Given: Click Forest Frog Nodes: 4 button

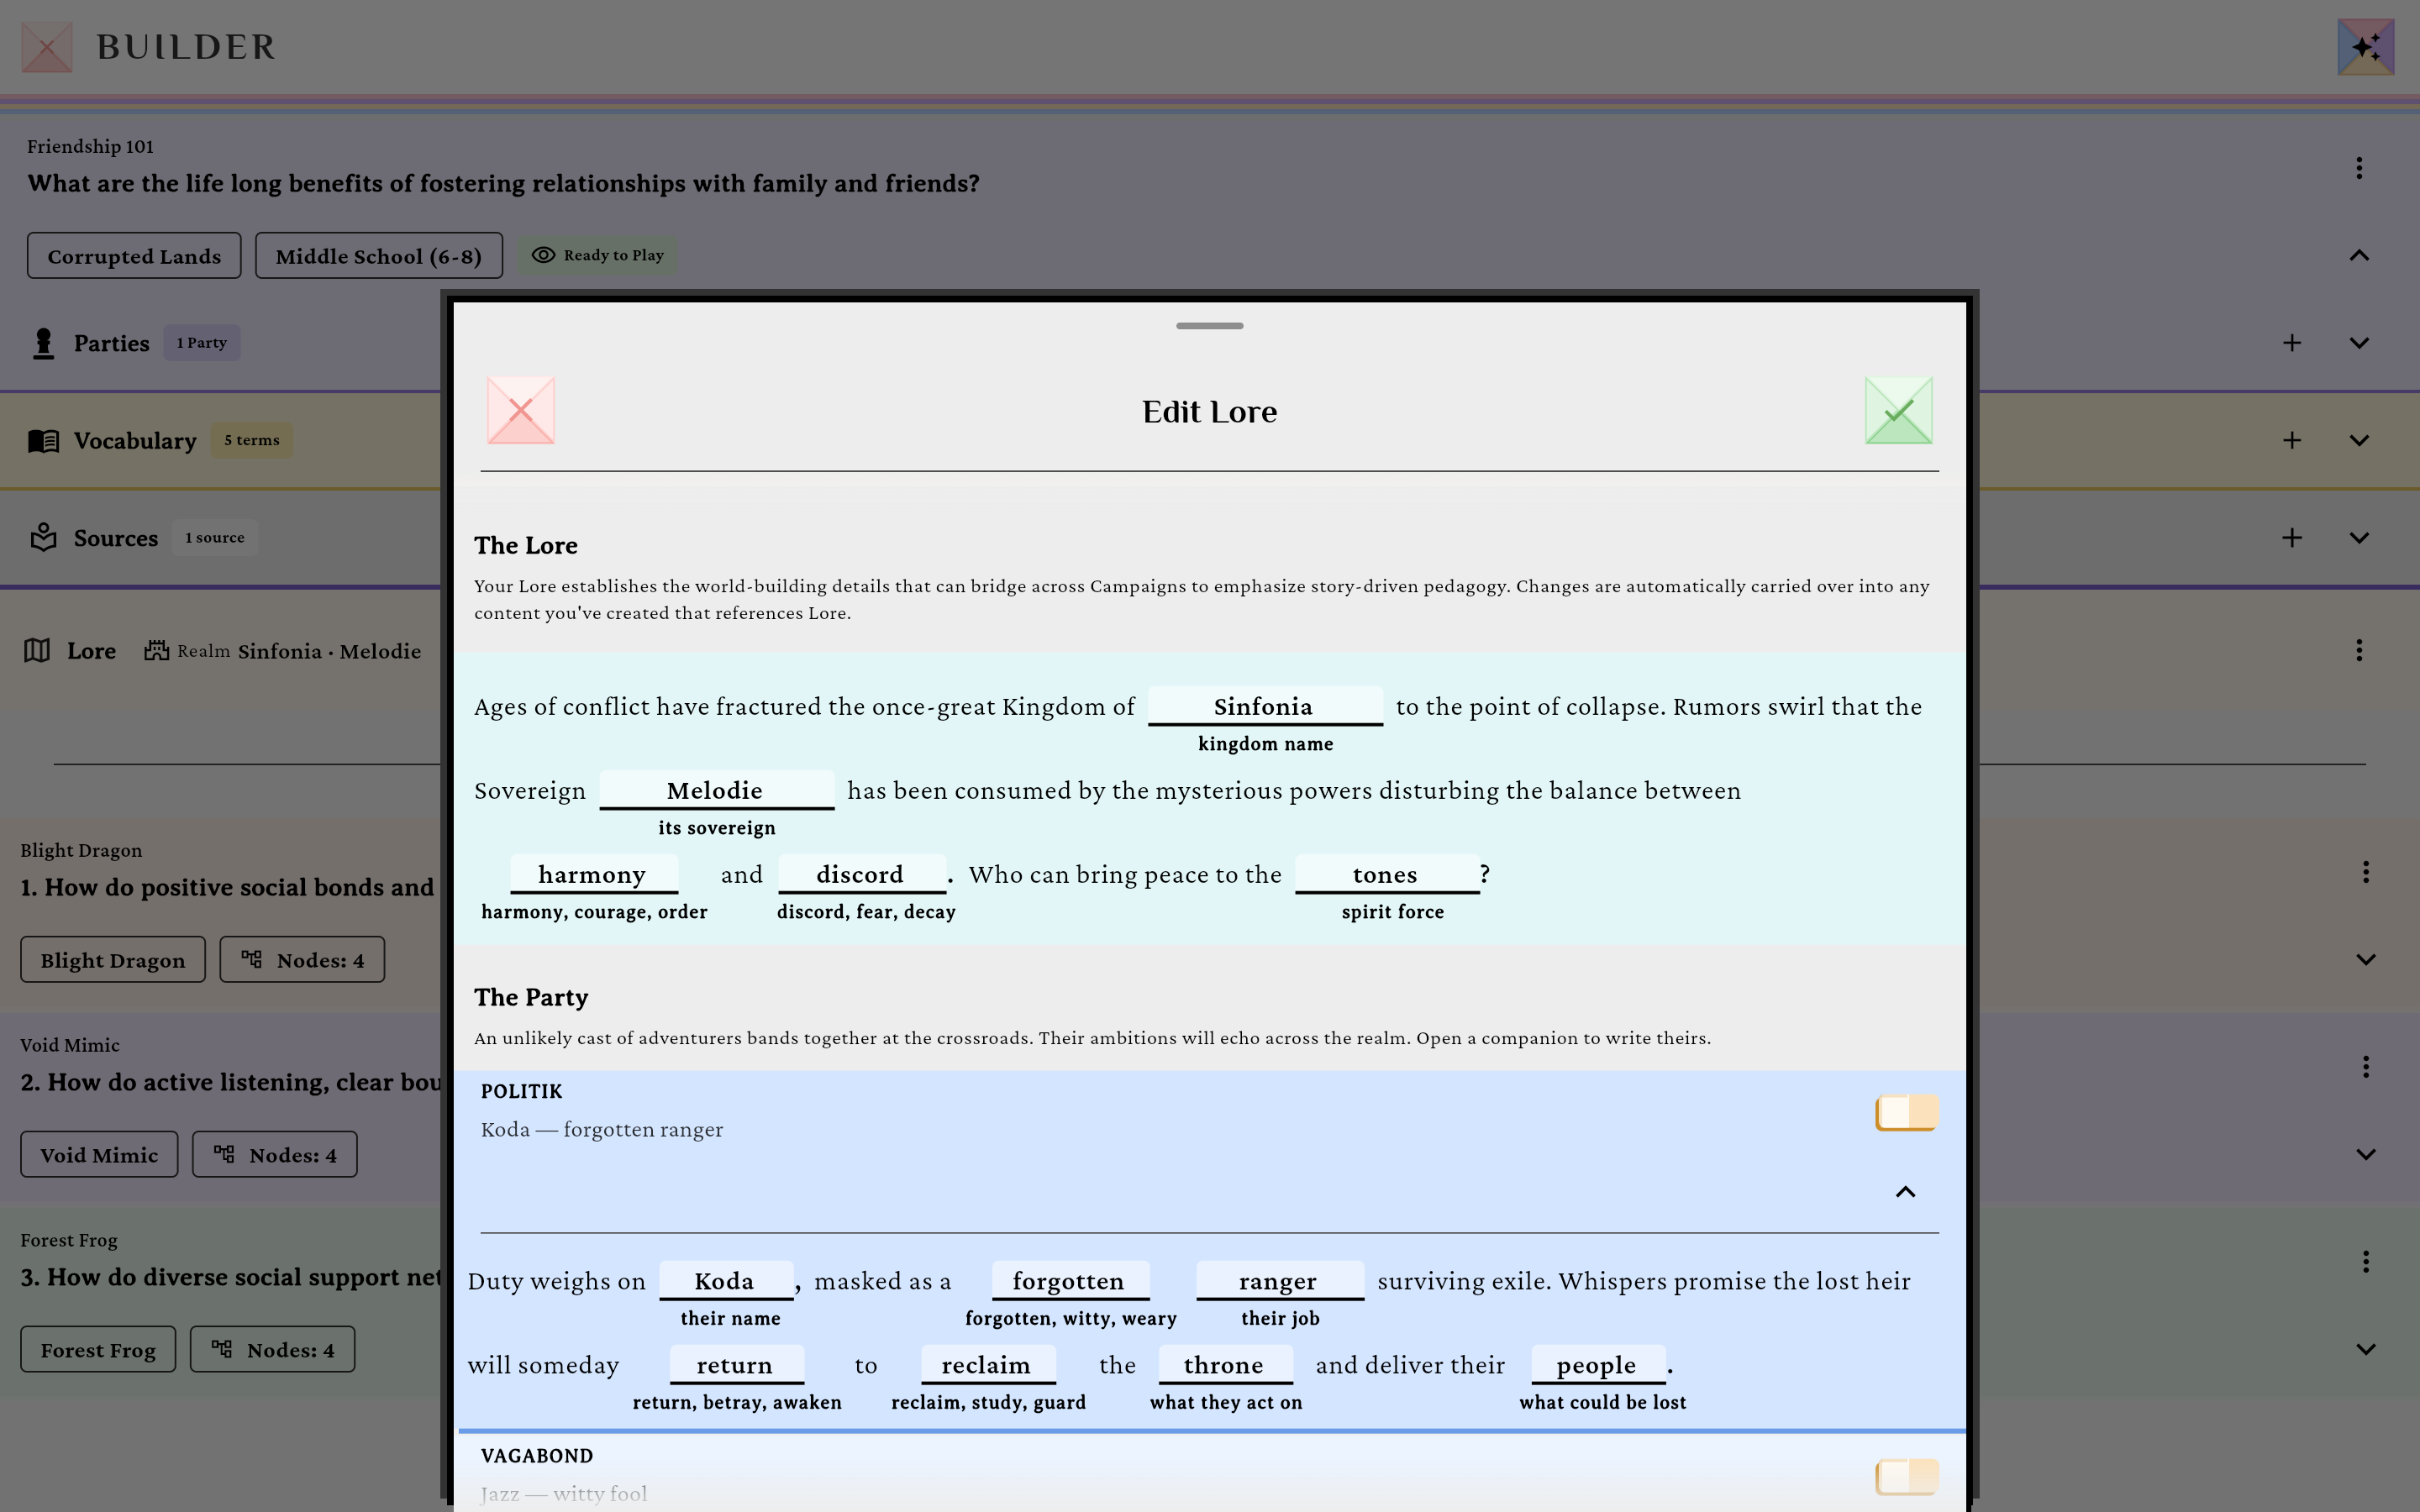Looking at the screenshot, I should [273, 1350].
